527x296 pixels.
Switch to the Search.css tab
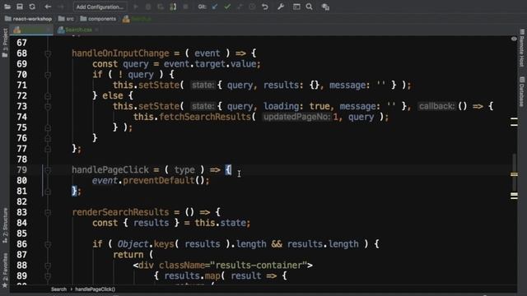coord(75,30)
